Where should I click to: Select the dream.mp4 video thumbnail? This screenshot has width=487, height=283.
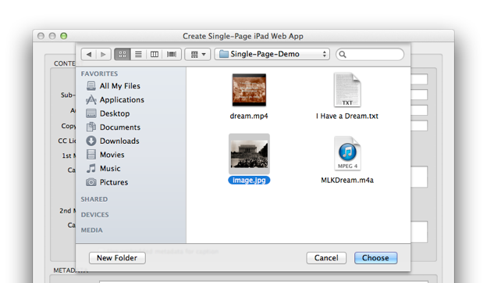coord(249,90)
